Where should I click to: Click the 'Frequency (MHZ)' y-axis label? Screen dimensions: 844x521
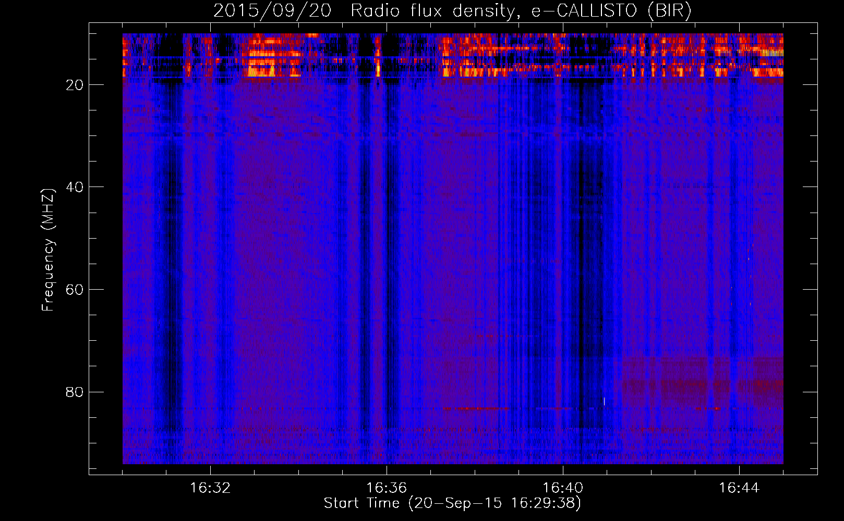(x=48, y=250)
